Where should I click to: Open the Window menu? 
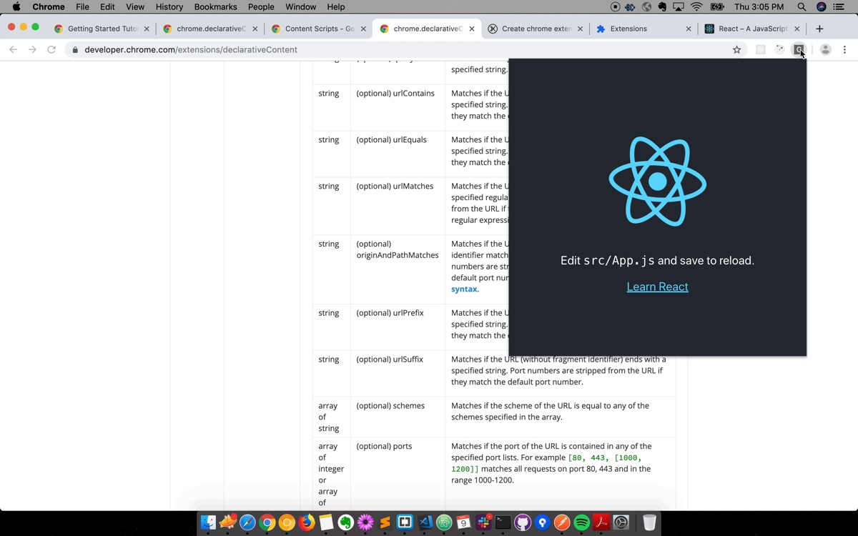(x=300, y=7)
